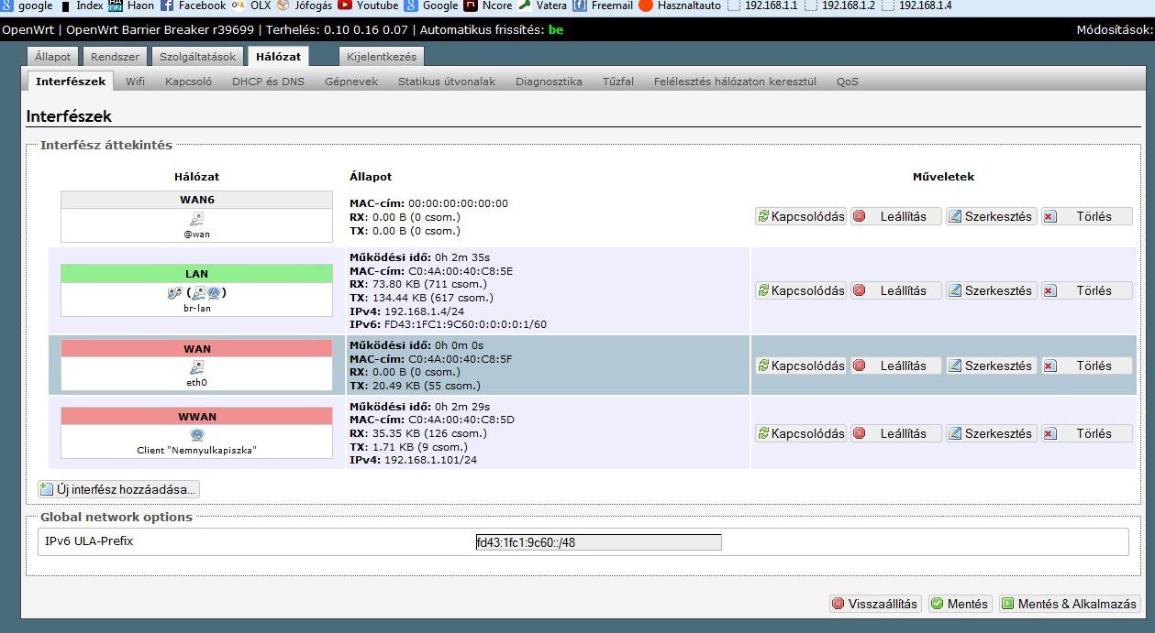Reconnect the WAN interface
This screenshot has height=633, width=1155.
(800, 366)
